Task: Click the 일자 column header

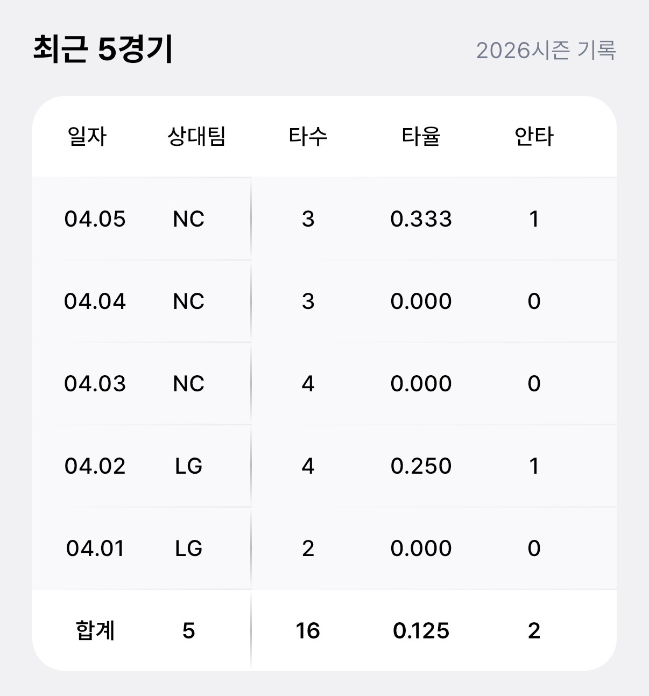Action: point(87,136)
